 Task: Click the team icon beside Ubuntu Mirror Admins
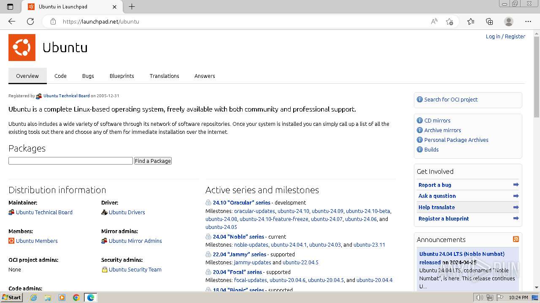tap(104, 241)
